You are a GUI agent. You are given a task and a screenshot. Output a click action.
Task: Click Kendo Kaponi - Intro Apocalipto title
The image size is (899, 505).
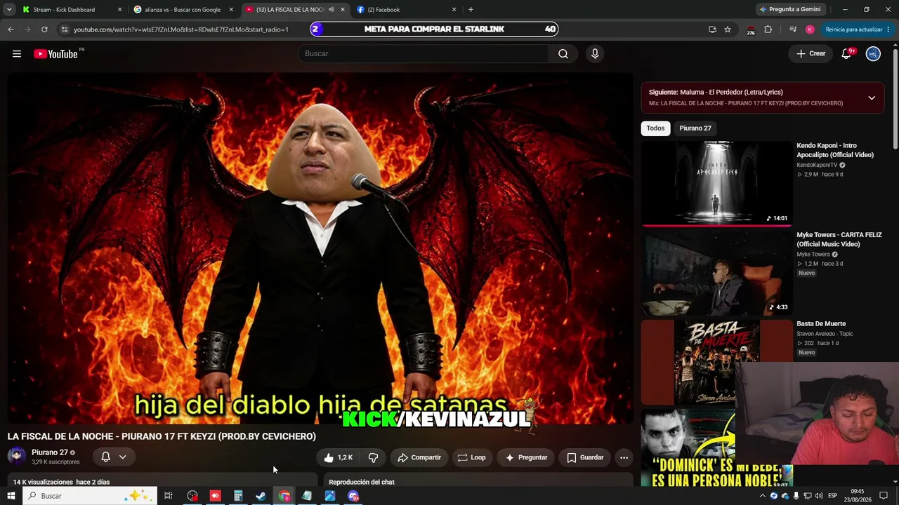coord(835,150)
